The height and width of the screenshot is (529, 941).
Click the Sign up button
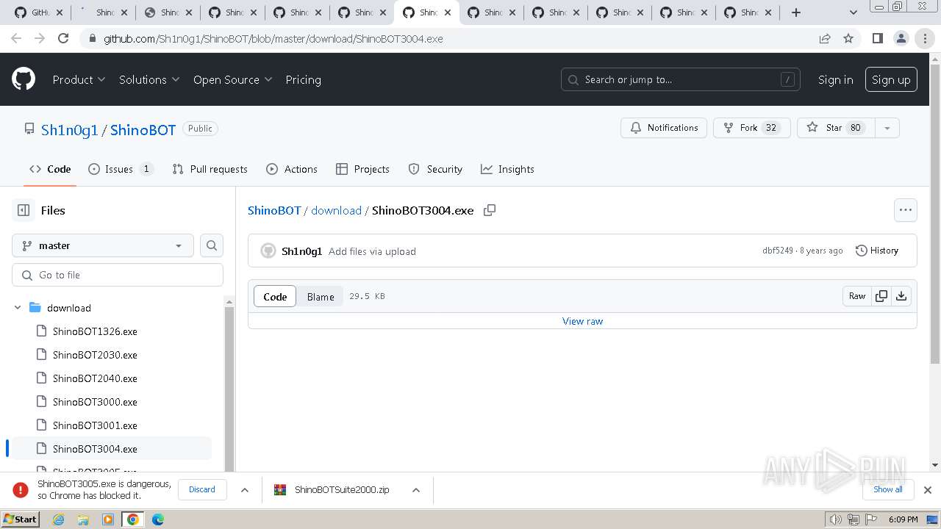click(x=891, y=79)
